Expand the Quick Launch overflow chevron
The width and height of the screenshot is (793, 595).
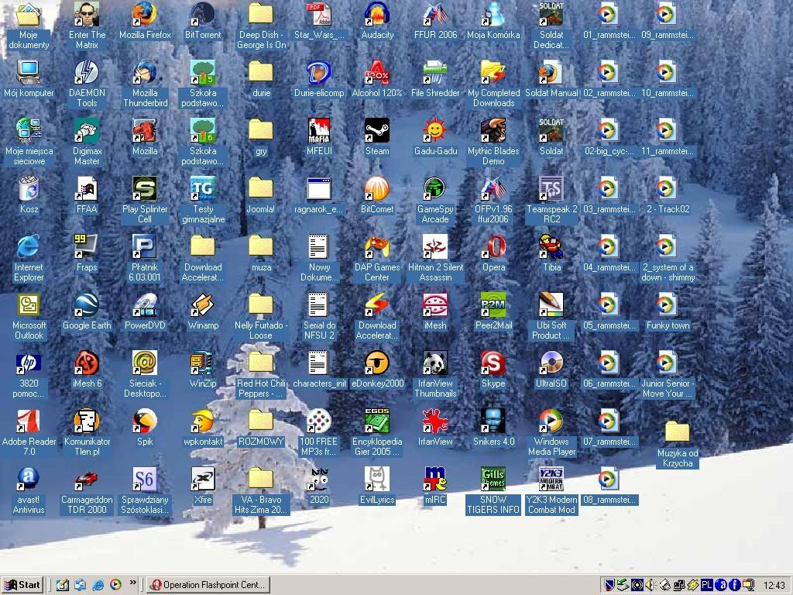click(x=133, y=583)
